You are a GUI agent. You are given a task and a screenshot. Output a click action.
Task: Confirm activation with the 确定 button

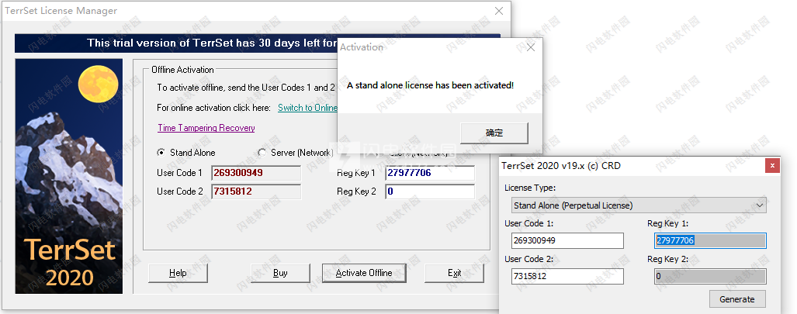click(494, 133)
